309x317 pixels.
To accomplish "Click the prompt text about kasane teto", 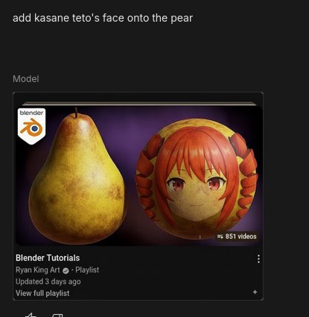I will [x=103, y=18].
